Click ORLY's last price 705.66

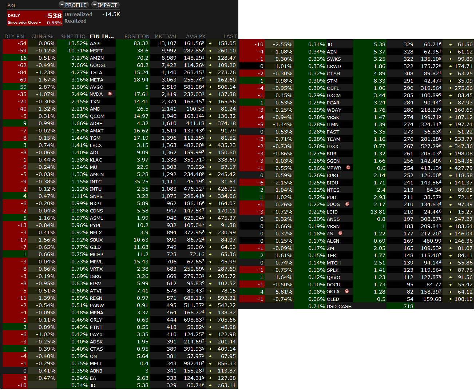pyautogui.click(x=227, y=320)
